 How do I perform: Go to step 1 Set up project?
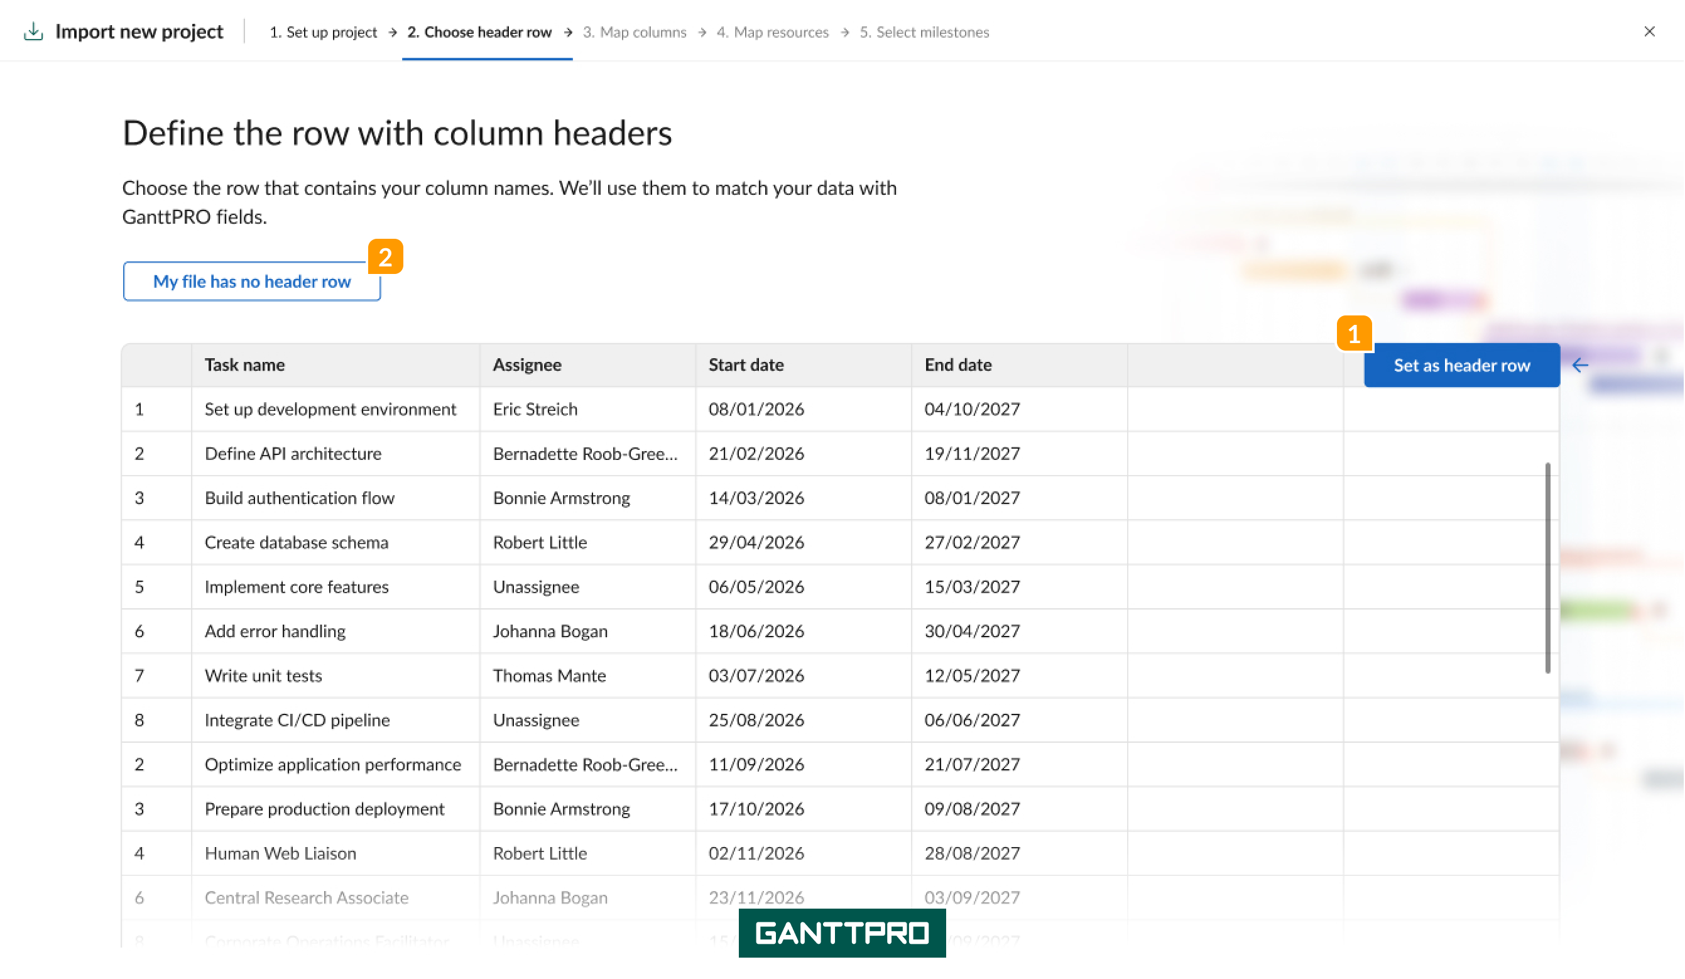pos(323,32)
